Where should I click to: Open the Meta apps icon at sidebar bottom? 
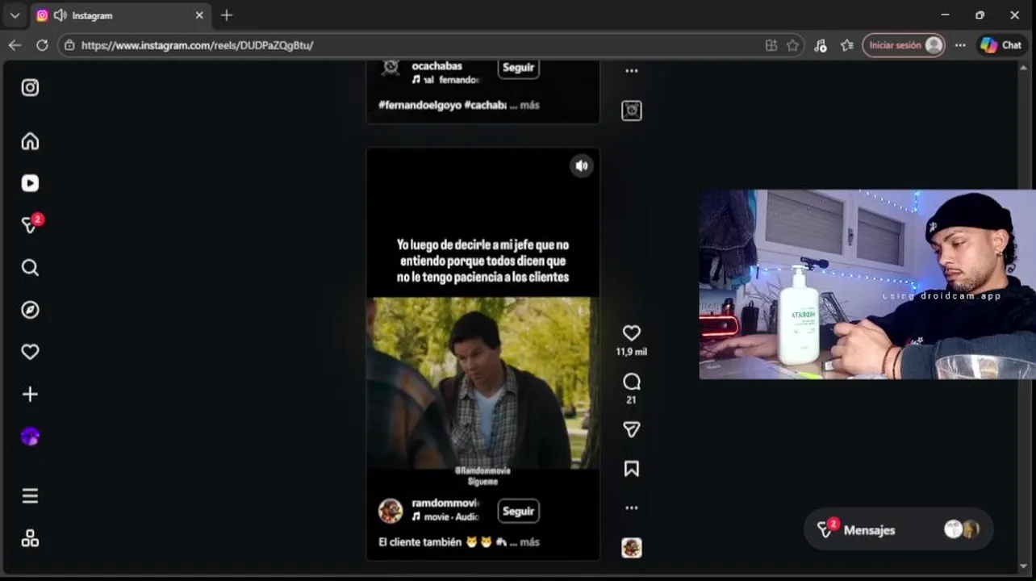30,538
